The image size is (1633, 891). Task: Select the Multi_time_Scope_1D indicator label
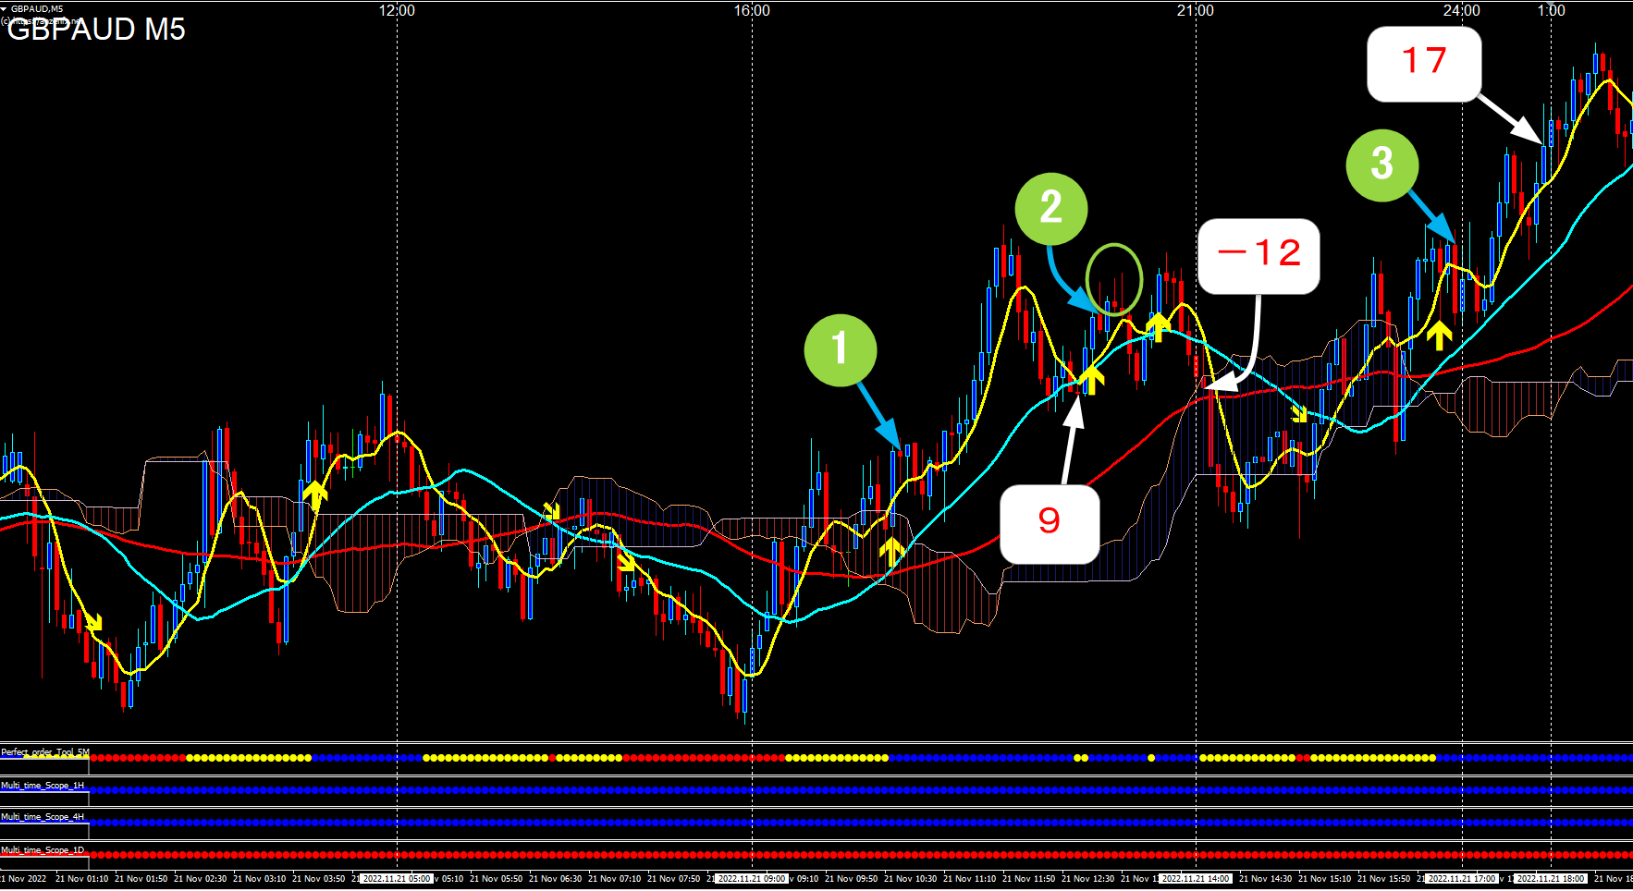click(x=43, y=850)
